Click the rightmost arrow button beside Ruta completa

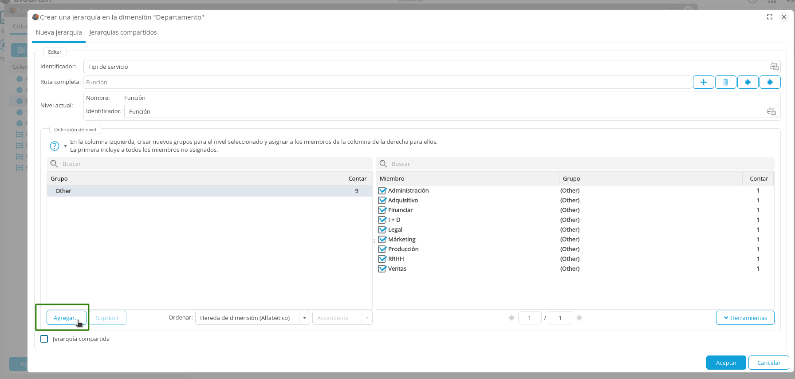click(770, 82)
